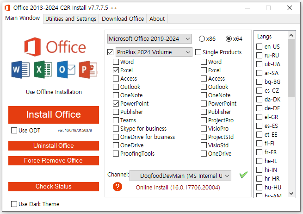The height and width of the screenshot is (214, 303).
Task: Select the x86 architecture radio button
Action: pos(202,38)
